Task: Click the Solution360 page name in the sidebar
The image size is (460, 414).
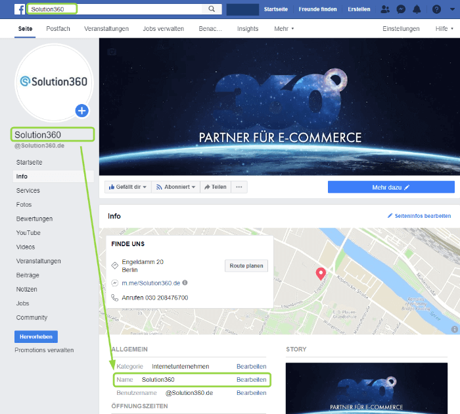Action: click(x=38, y=135)
